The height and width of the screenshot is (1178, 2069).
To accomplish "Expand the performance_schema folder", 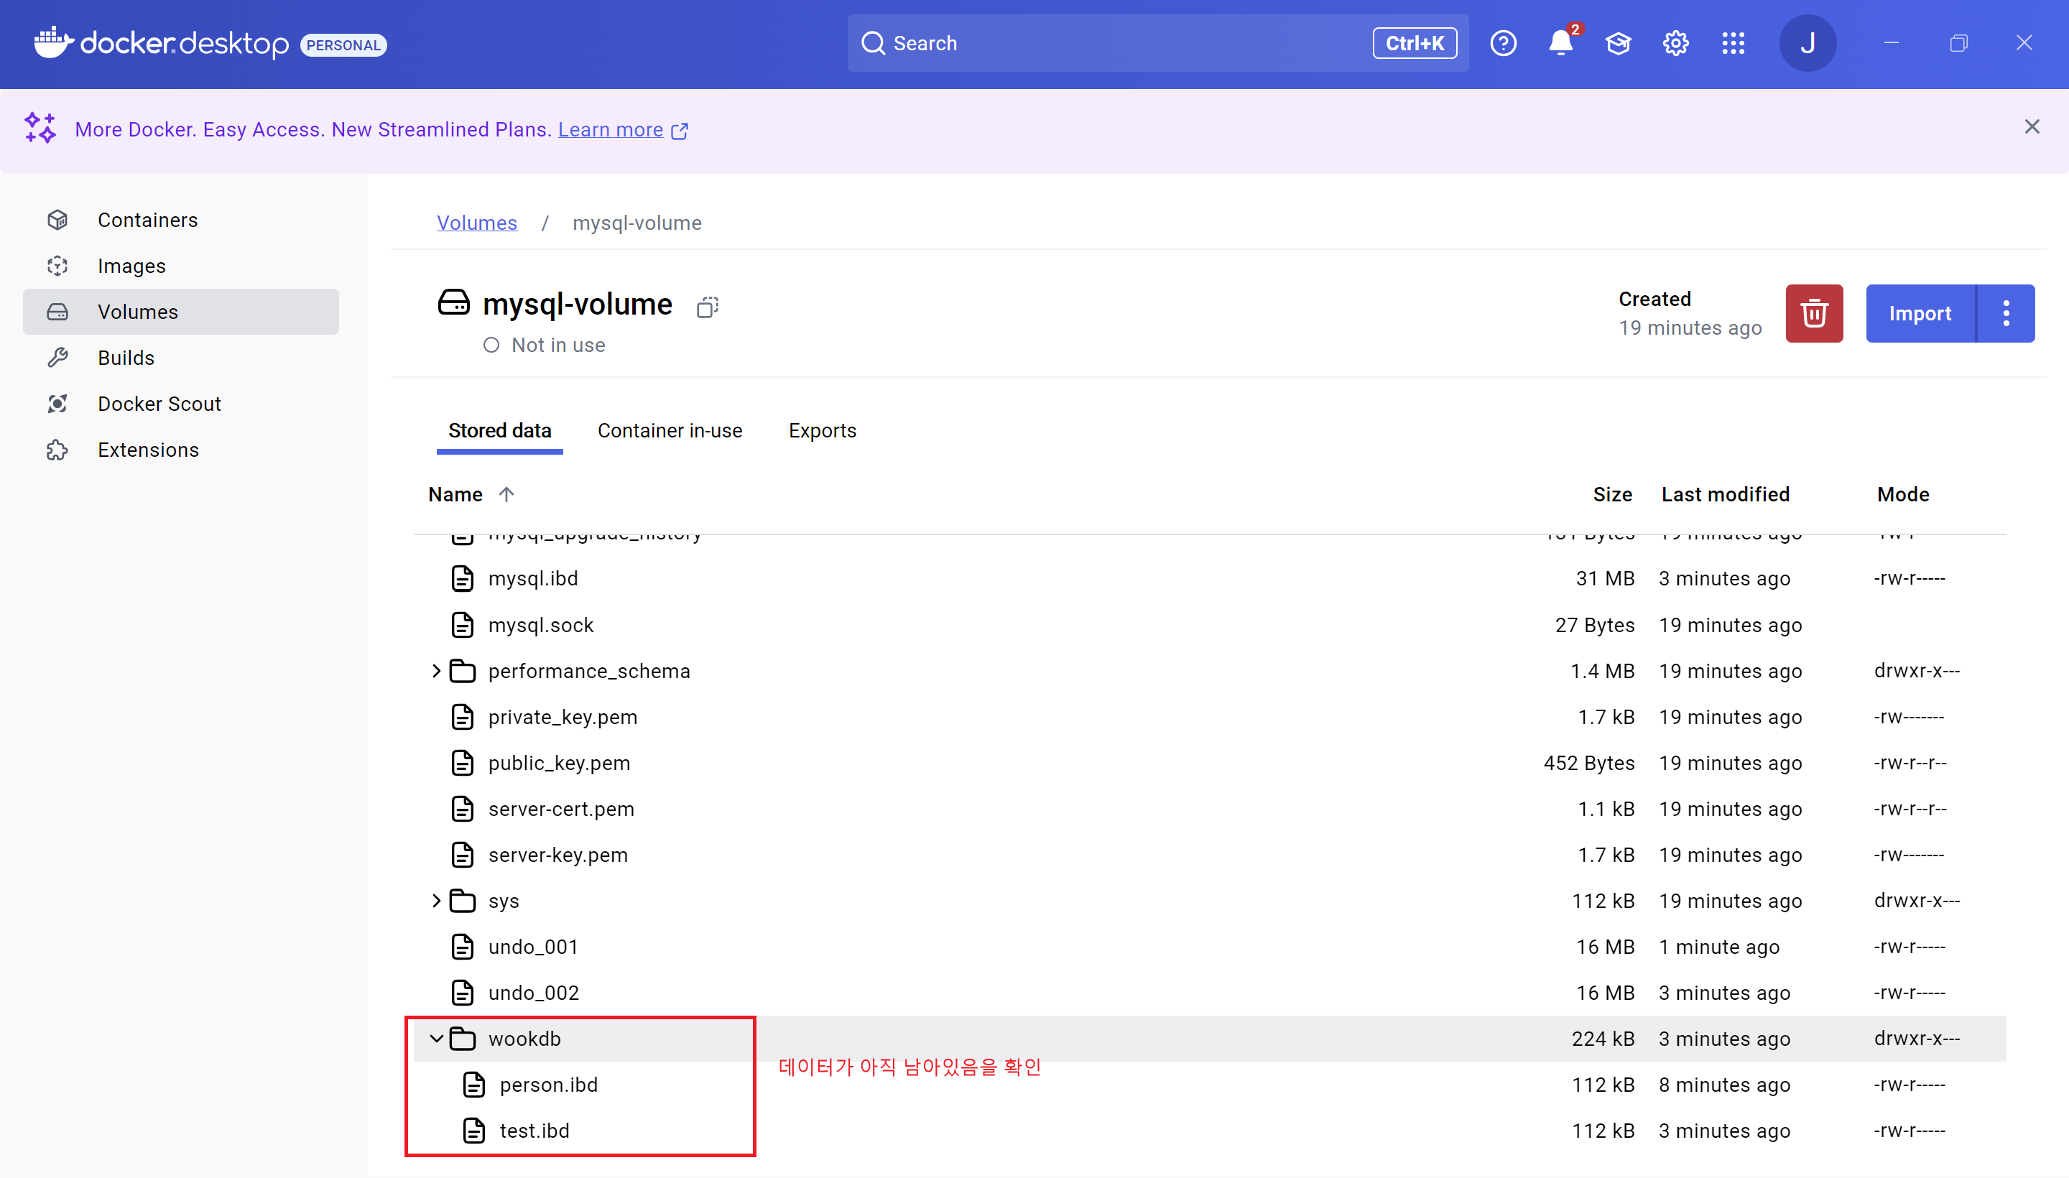I will 436,671.
